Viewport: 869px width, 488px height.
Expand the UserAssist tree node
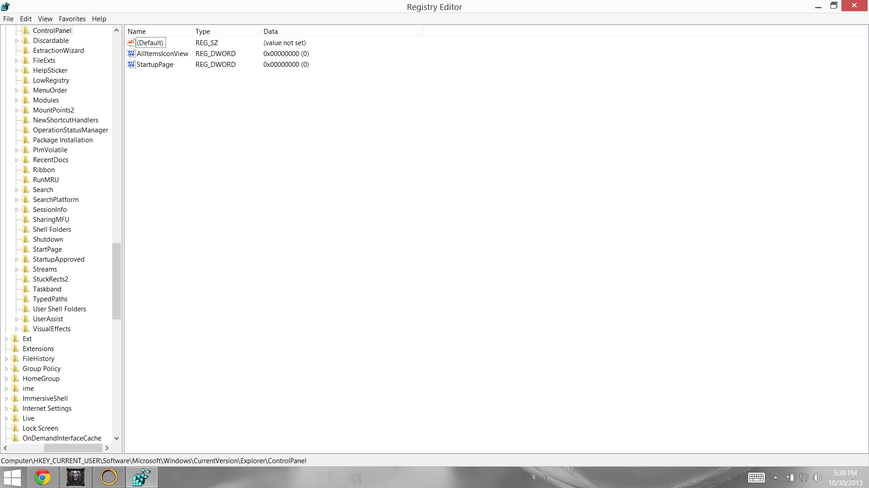(17, 319)
